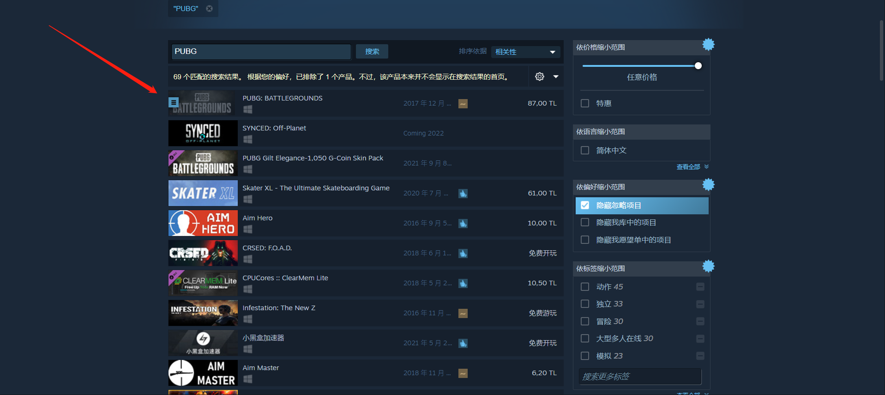The height and width of the screenshot is (395, 885).
Task: Check 隐藏我库中的项目 checkbox
Action: (585, 223)
